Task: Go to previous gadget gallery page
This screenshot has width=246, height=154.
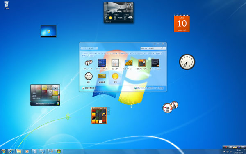Action: [82, 48]
